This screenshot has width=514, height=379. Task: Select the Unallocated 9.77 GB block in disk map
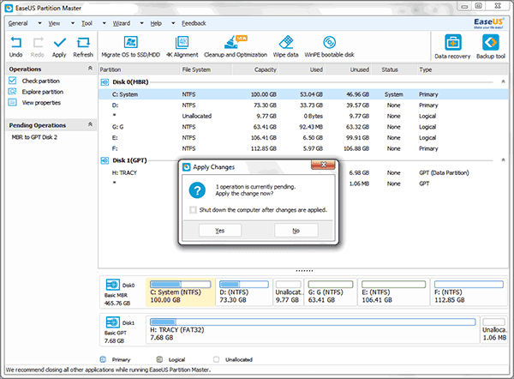tap(289, 292)
